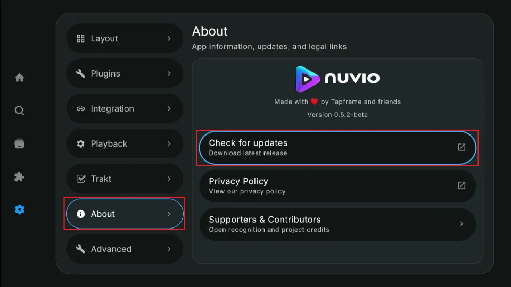Go to Home in the sidebar
This screenshot has width=511, height=287.
click(20, 78)
